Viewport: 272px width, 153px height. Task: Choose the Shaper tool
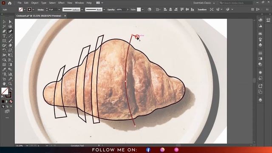4,45
